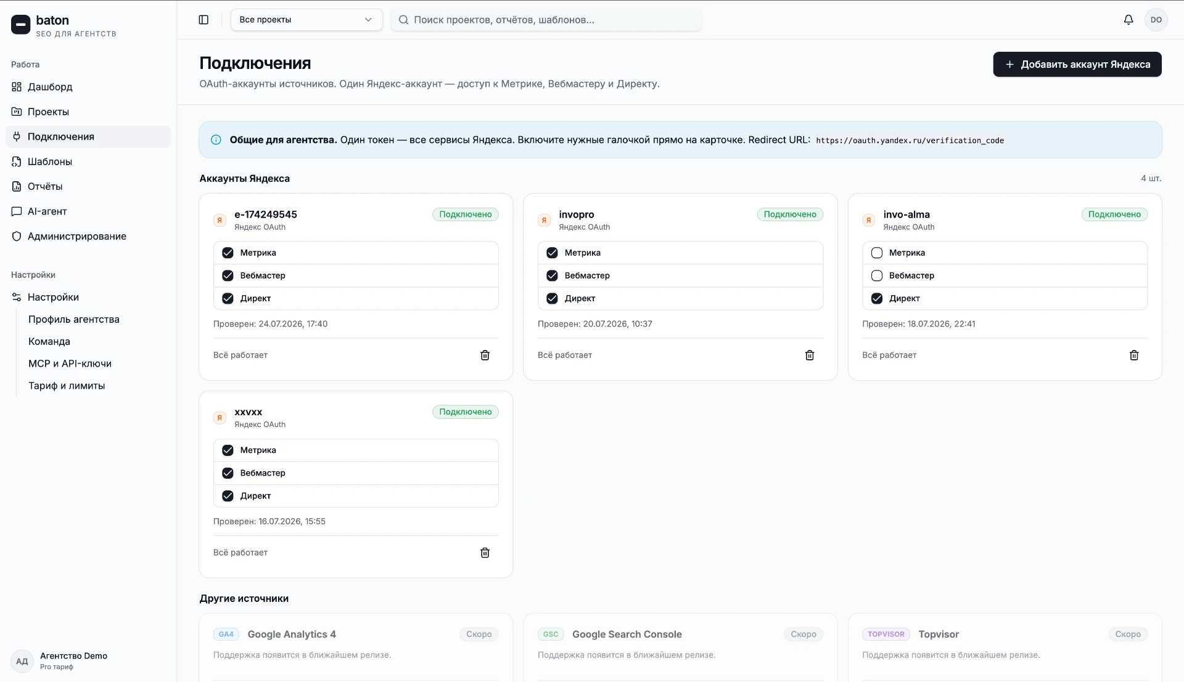
Task: Click the '4 шт.' accounts count
Action: pos(1151,179)
